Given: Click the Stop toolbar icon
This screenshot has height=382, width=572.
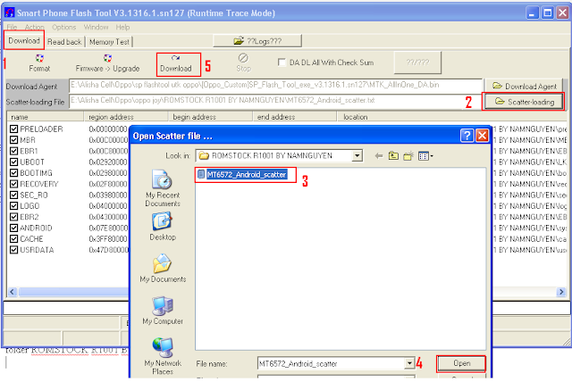Looking at the screenshot, I should click(243, 63).
